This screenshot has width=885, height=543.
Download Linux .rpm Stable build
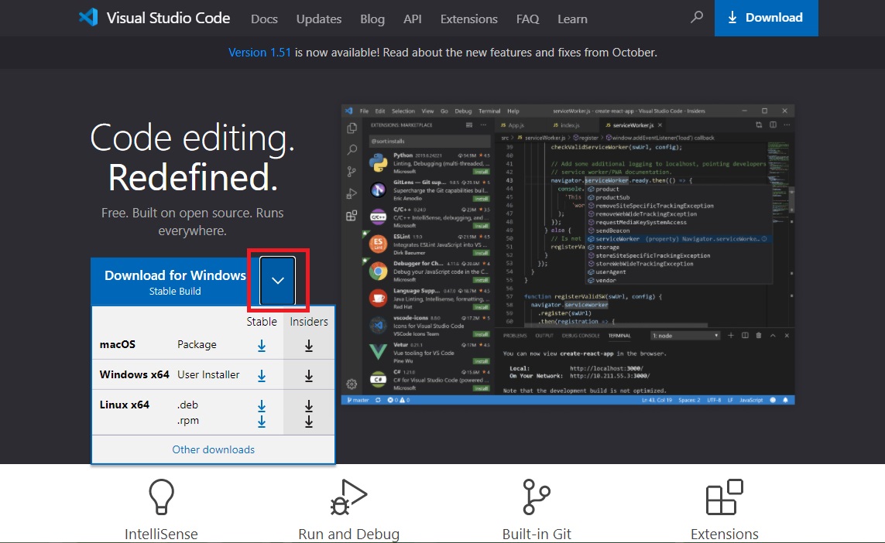(262, 422)
